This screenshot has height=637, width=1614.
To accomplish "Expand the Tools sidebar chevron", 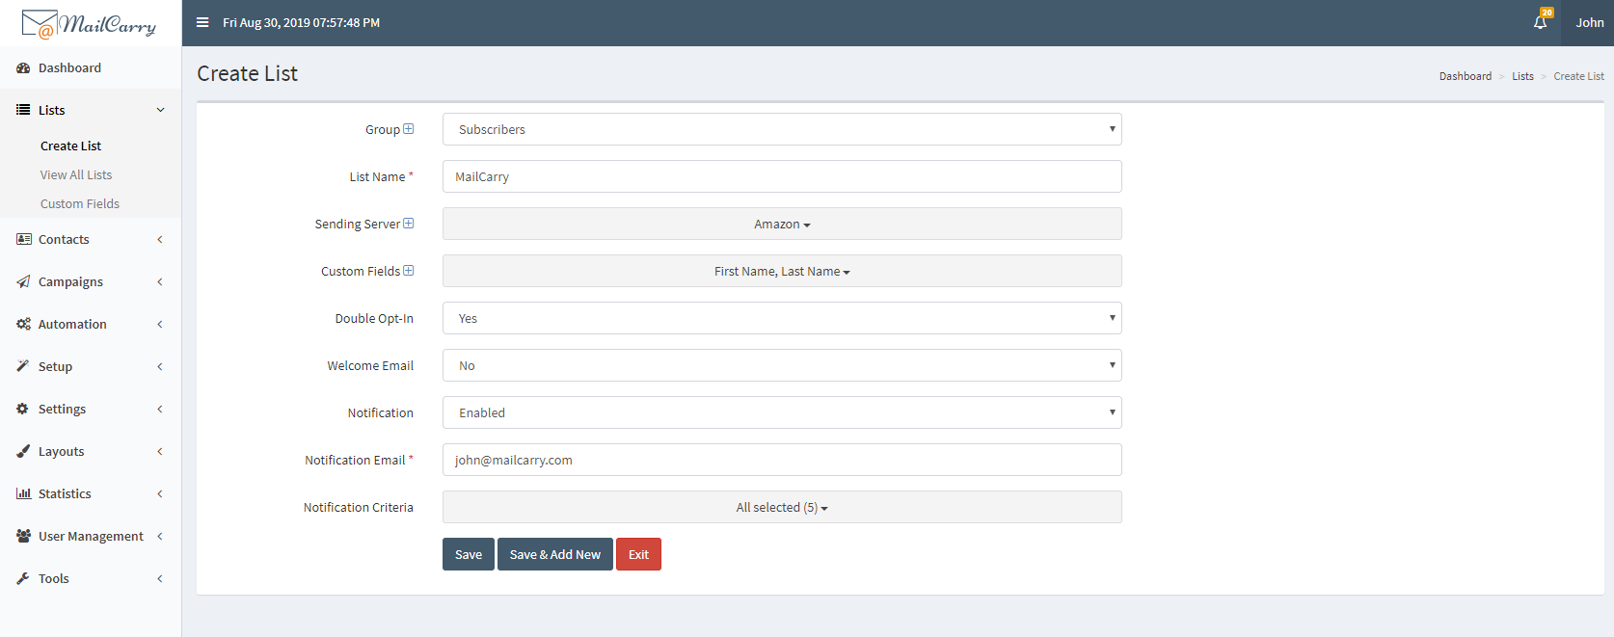I will 160,578.
